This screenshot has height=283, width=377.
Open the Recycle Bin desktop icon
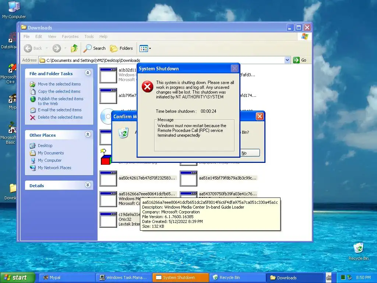[x=359, y=252]
